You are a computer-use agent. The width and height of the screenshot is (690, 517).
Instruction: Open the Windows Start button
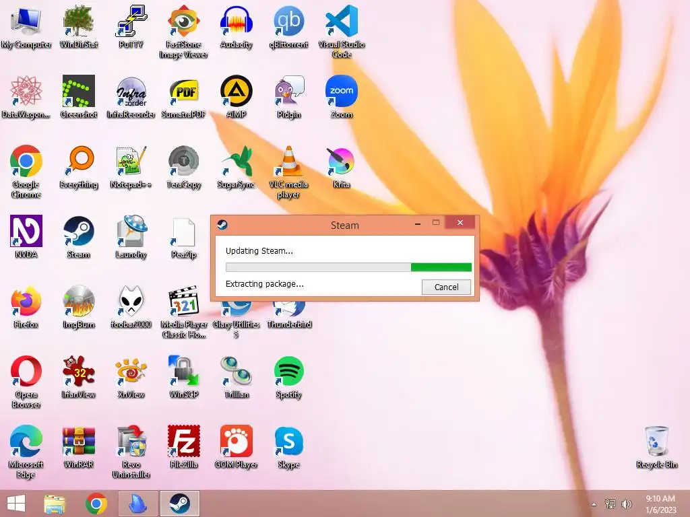(16, 504)
